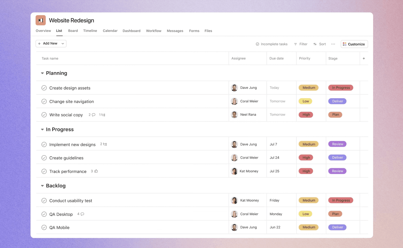The width and height of the screenshot is (403, 248).
Task: Switch to the Board tab
Action: 73,31
